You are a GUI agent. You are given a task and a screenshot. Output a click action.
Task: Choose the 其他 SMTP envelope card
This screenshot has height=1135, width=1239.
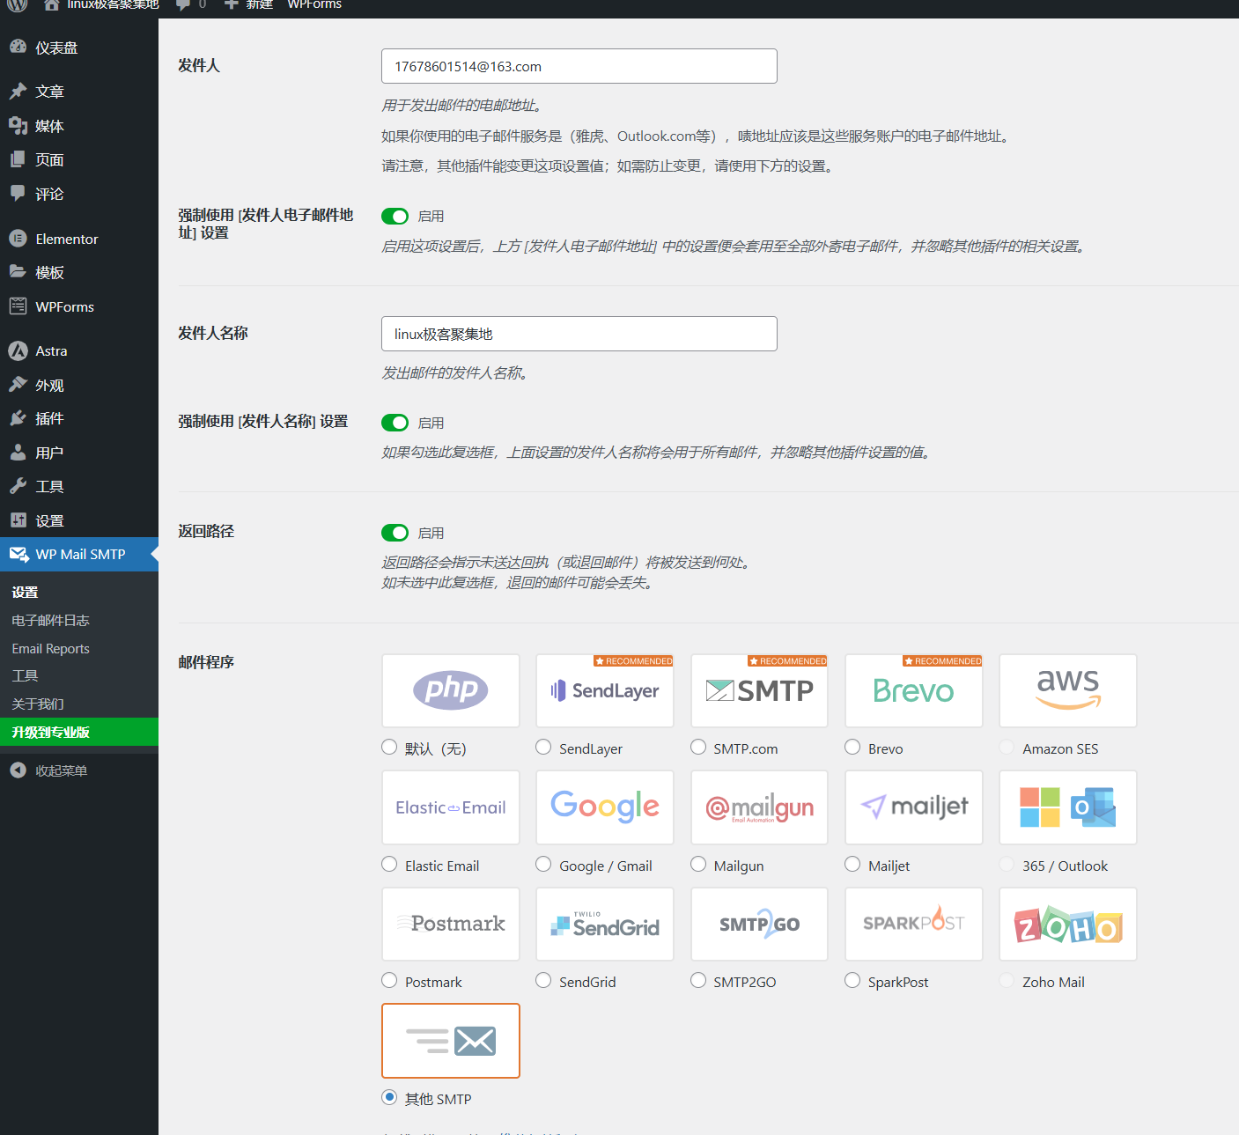[451, 1041]
